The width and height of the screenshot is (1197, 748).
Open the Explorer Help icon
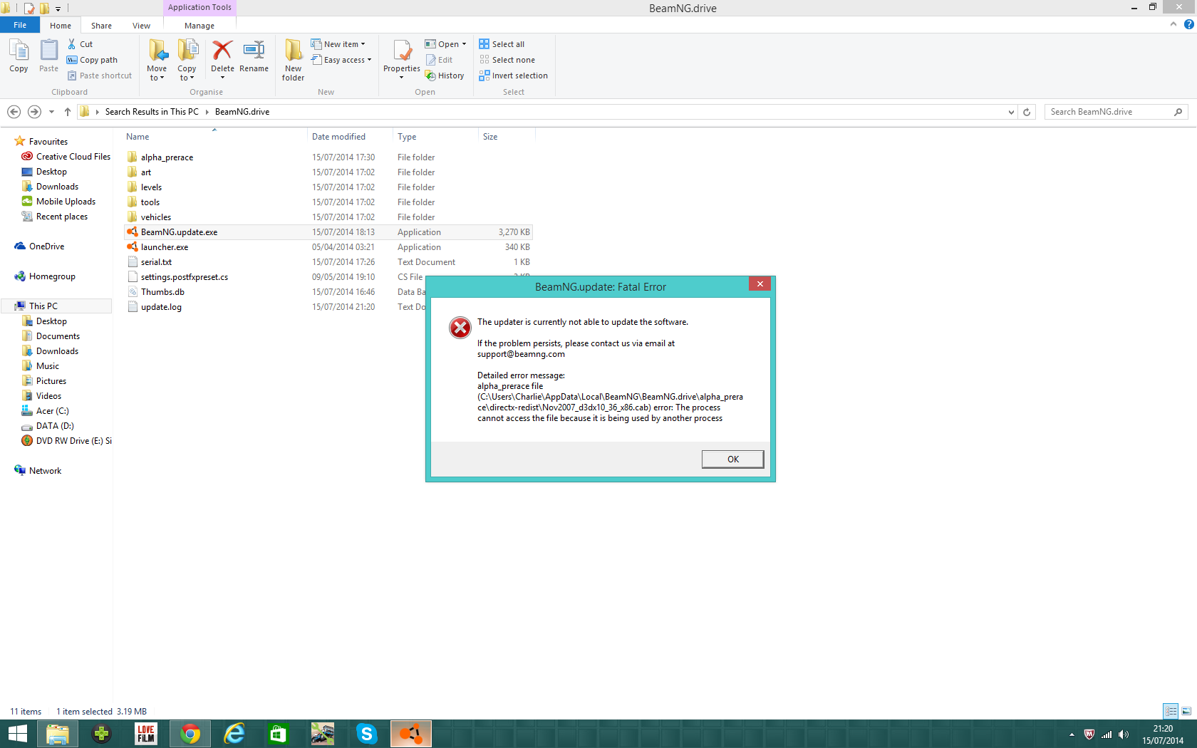point(1188,24)
